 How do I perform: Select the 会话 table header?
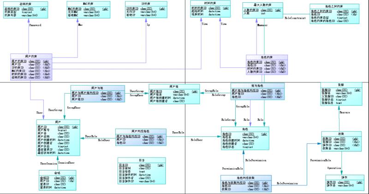[57, 173]
